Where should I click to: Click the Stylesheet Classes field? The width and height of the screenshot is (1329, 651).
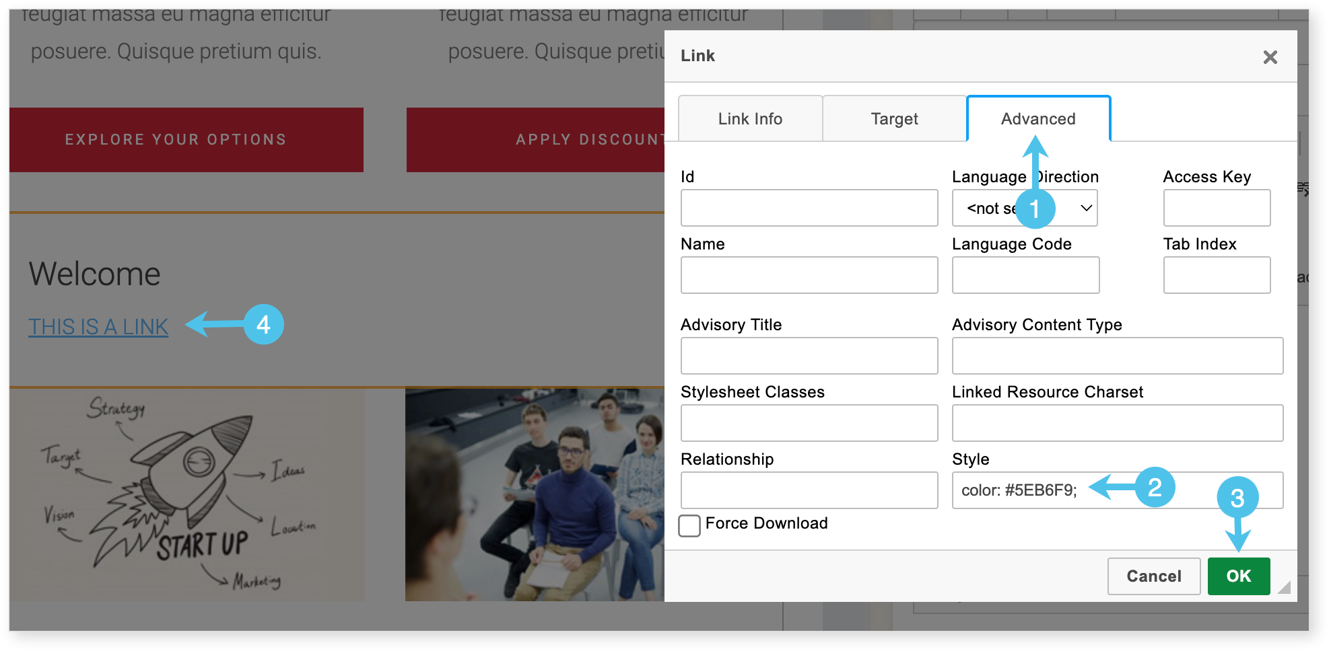[809, 423]
